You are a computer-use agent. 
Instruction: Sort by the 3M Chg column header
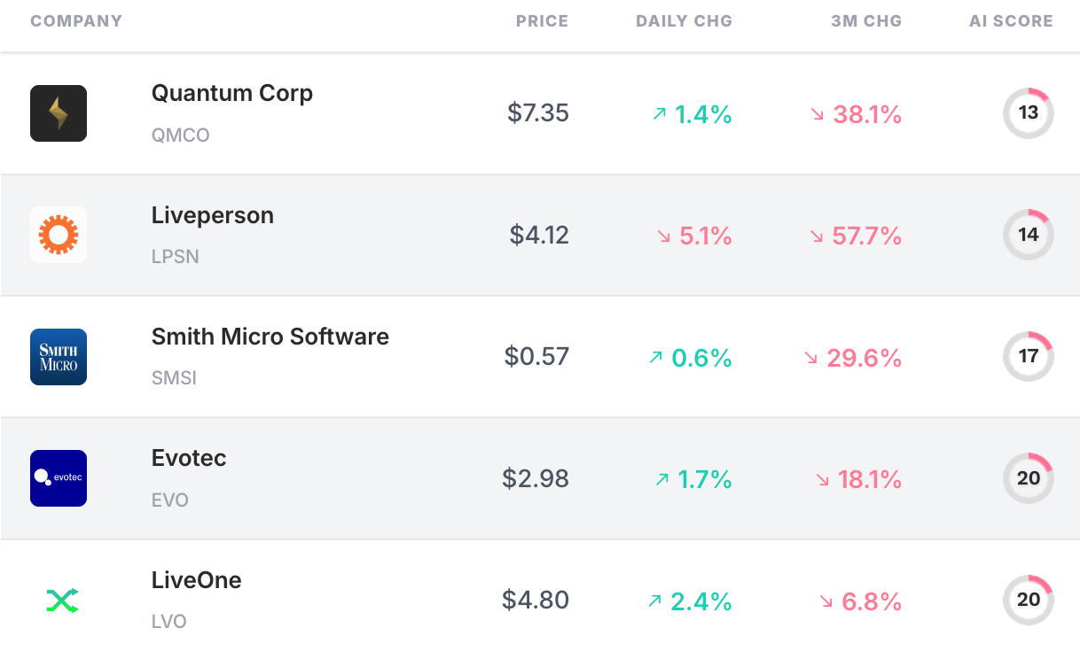pyautogui.click(x=865, y=21)
